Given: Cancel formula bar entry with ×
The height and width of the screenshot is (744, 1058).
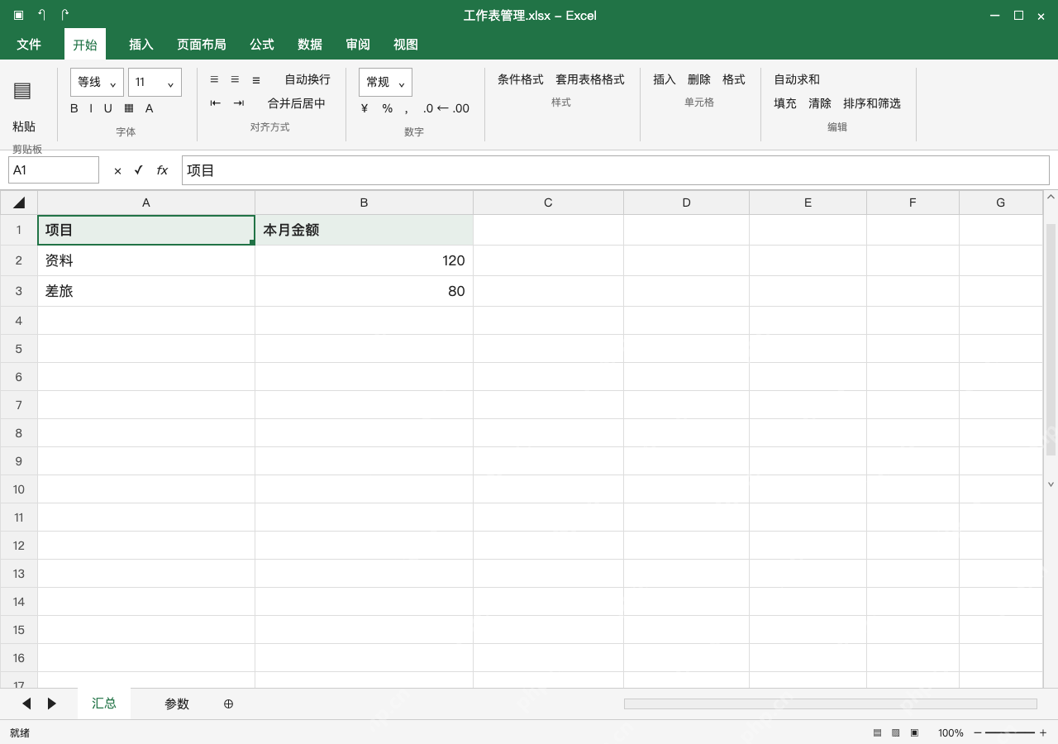Looking at the screenshot, I should pyautogui.click(x=117, y=170).
